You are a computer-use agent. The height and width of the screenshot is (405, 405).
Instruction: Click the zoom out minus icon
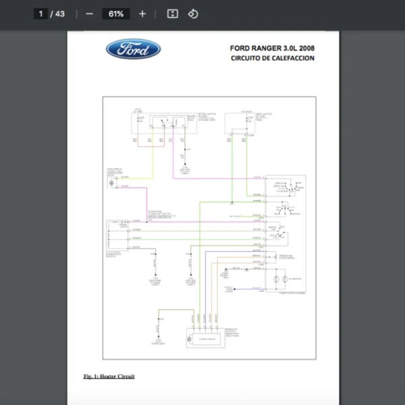90,13
